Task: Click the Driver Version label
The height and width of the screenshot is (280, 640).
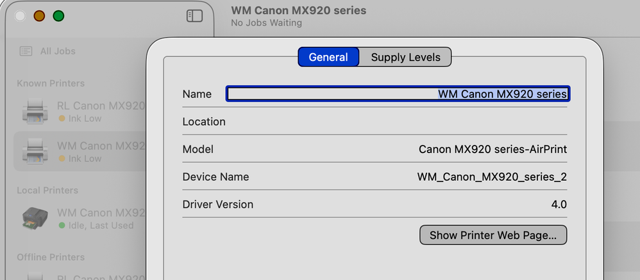Action: [x=218, y=204]
